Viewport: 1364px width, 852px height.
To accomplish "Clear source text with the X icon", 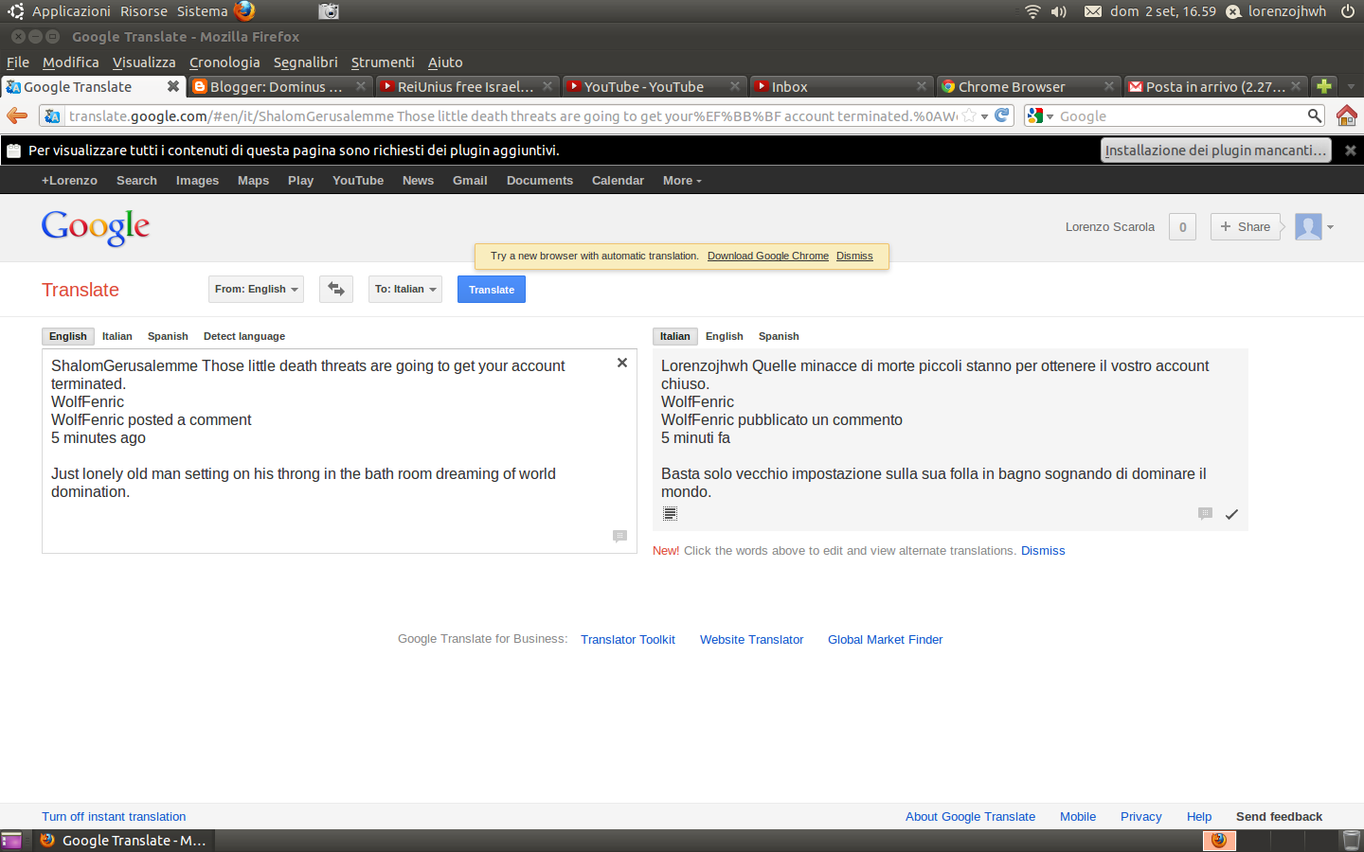I will pos(622,363).
